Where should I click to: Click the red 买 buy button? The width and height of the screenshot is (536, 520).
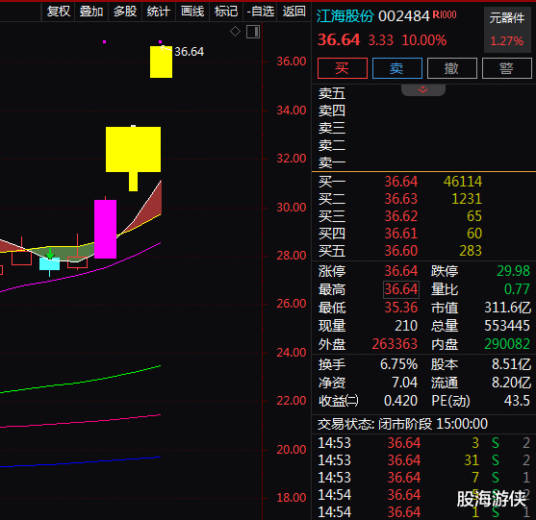coord(343,68)
